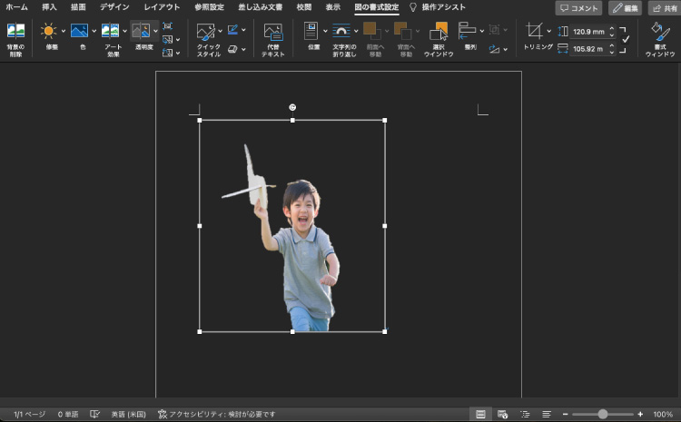Image resolution: width=681 pixels, height=422 pixels.
Task: Expand the Color (色) dropdown arrow
Action: pyautogui.click(x=94, y=31)
